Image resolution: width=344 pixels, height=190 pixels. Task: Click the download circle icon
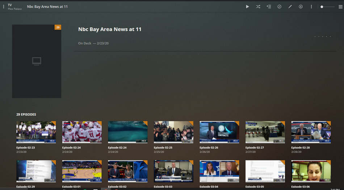[301, 7]
